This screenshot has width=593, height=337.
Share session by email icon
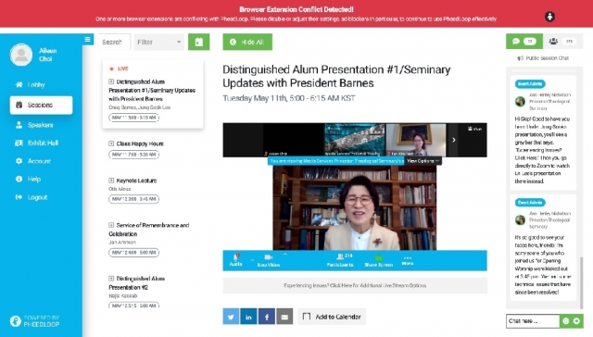click(284, 317)
